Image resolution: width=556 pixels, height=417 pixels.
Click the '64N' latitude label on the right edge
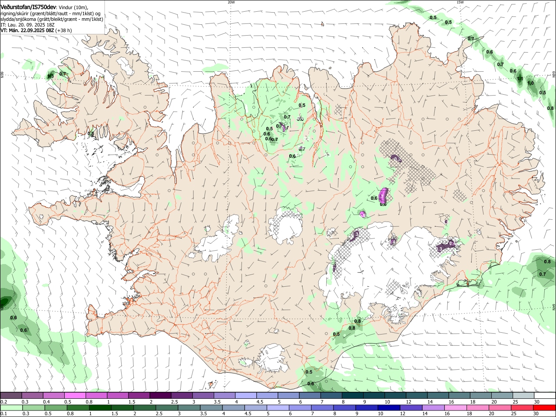tap(554, 307)
